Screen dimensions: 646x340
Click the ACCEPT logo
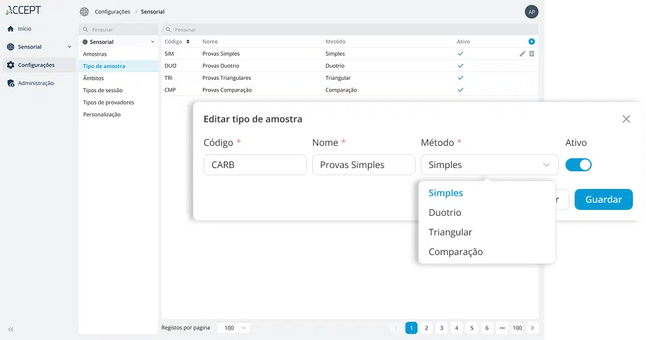[x=24, y=10]
